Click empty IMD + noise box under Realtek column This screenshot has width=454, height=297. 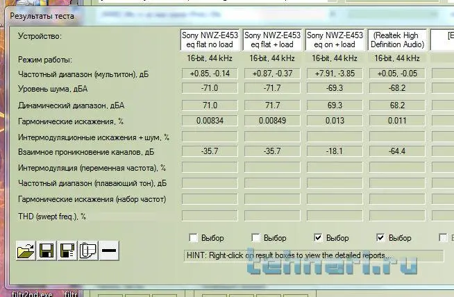tap(397, 136)
